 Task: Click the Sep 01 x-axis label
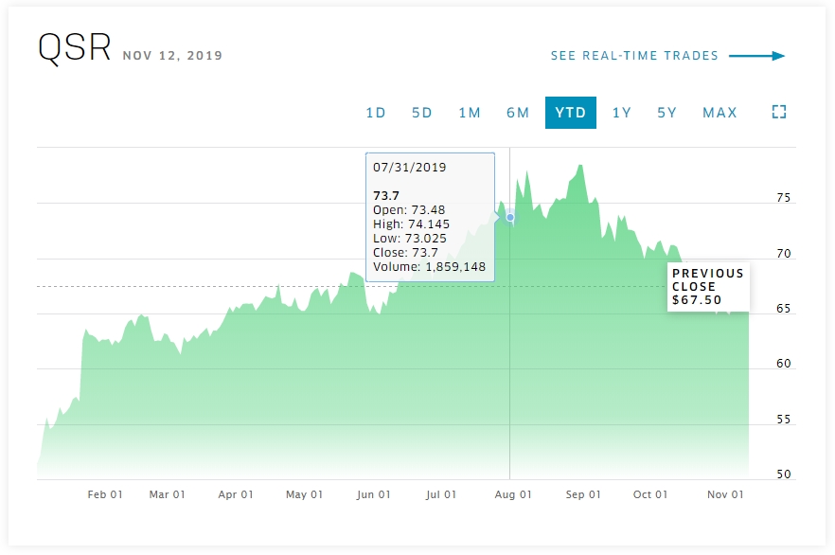pyautogui.click(x=583, y=494)
